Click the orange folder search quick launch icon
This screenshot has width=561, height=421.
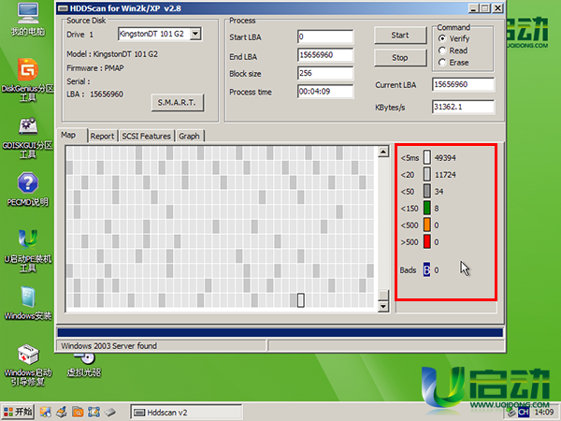[78, 412]
